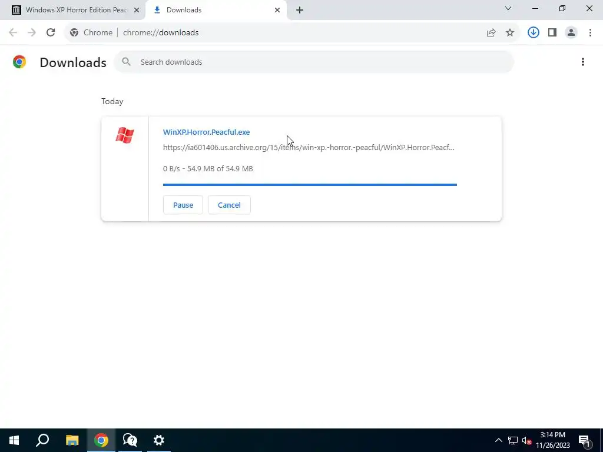Click the Chrome logo beside Downloads
This screenshot has width=603, height=452.
click(19, 62)
